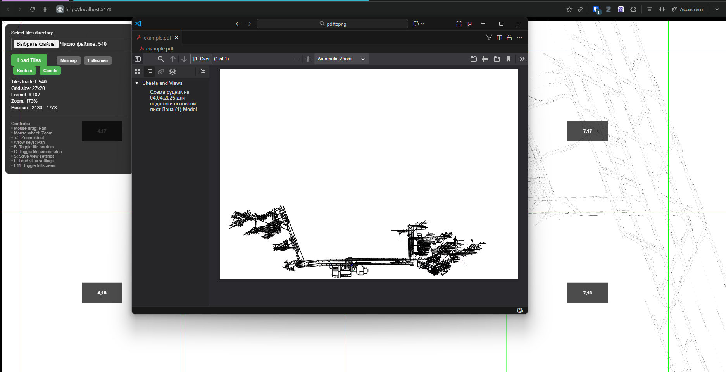This screenshot has height=372, width=726.
Task: Toggle the Coords button in tile viewer
Action: coord(50,71)
